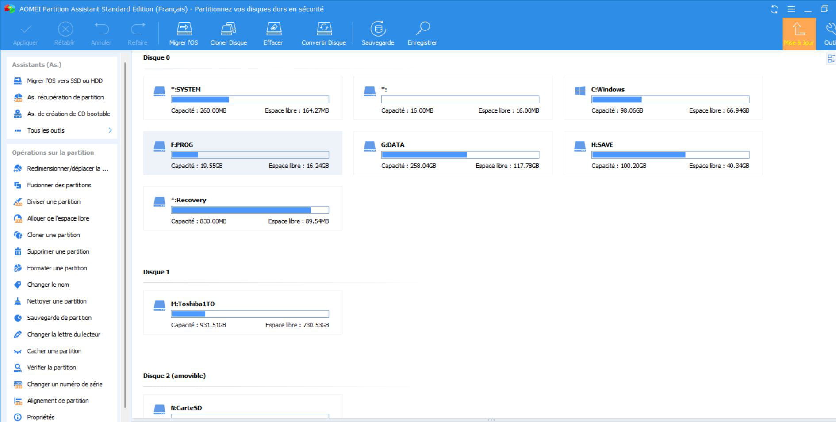
Task: Choose Sauvegarde de partition
Action: [x=61, y=318]
